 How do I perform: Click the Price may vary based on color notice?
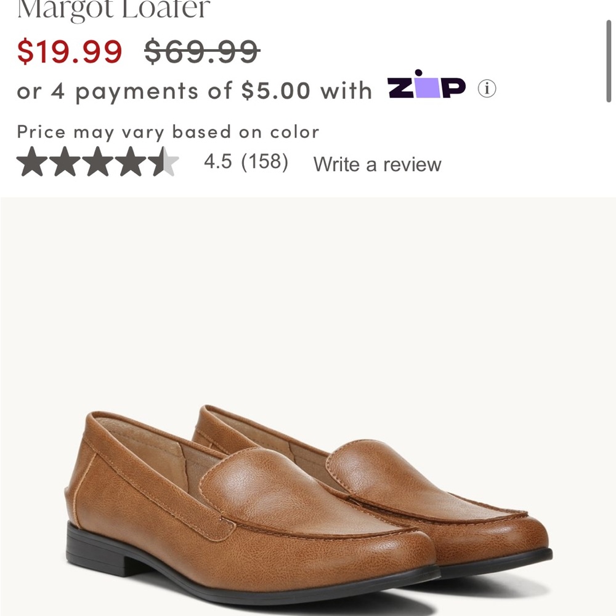click(x=169, y=132)
